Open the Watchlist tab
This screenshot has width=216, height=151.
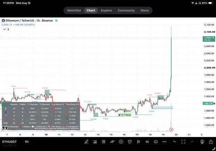pyautogui.click(x=74, y=10)
